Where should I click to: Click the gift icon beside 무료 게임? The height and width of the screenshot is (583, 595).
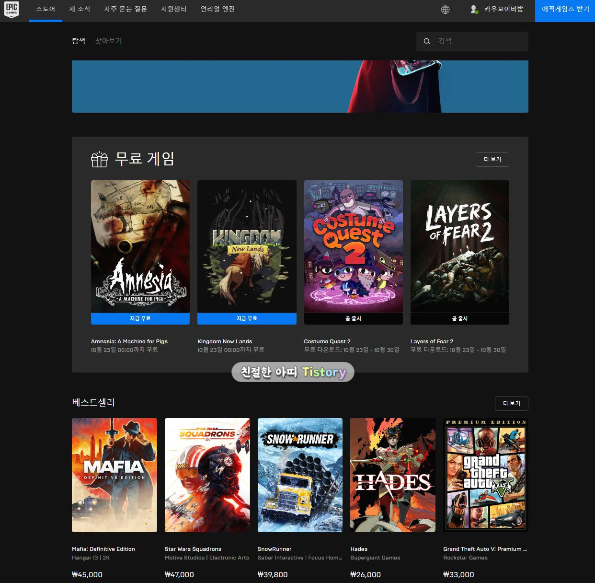click(100, 159)
